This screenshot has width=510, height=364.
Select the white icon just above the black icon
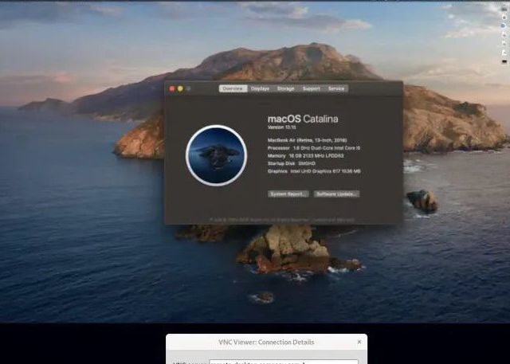[x=504, y=53]
